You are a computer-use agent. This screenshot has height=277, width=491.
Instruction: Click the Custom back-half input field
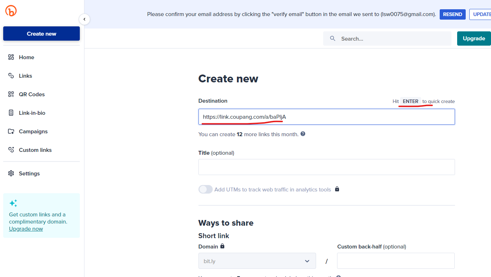click(x=396, y=261)
